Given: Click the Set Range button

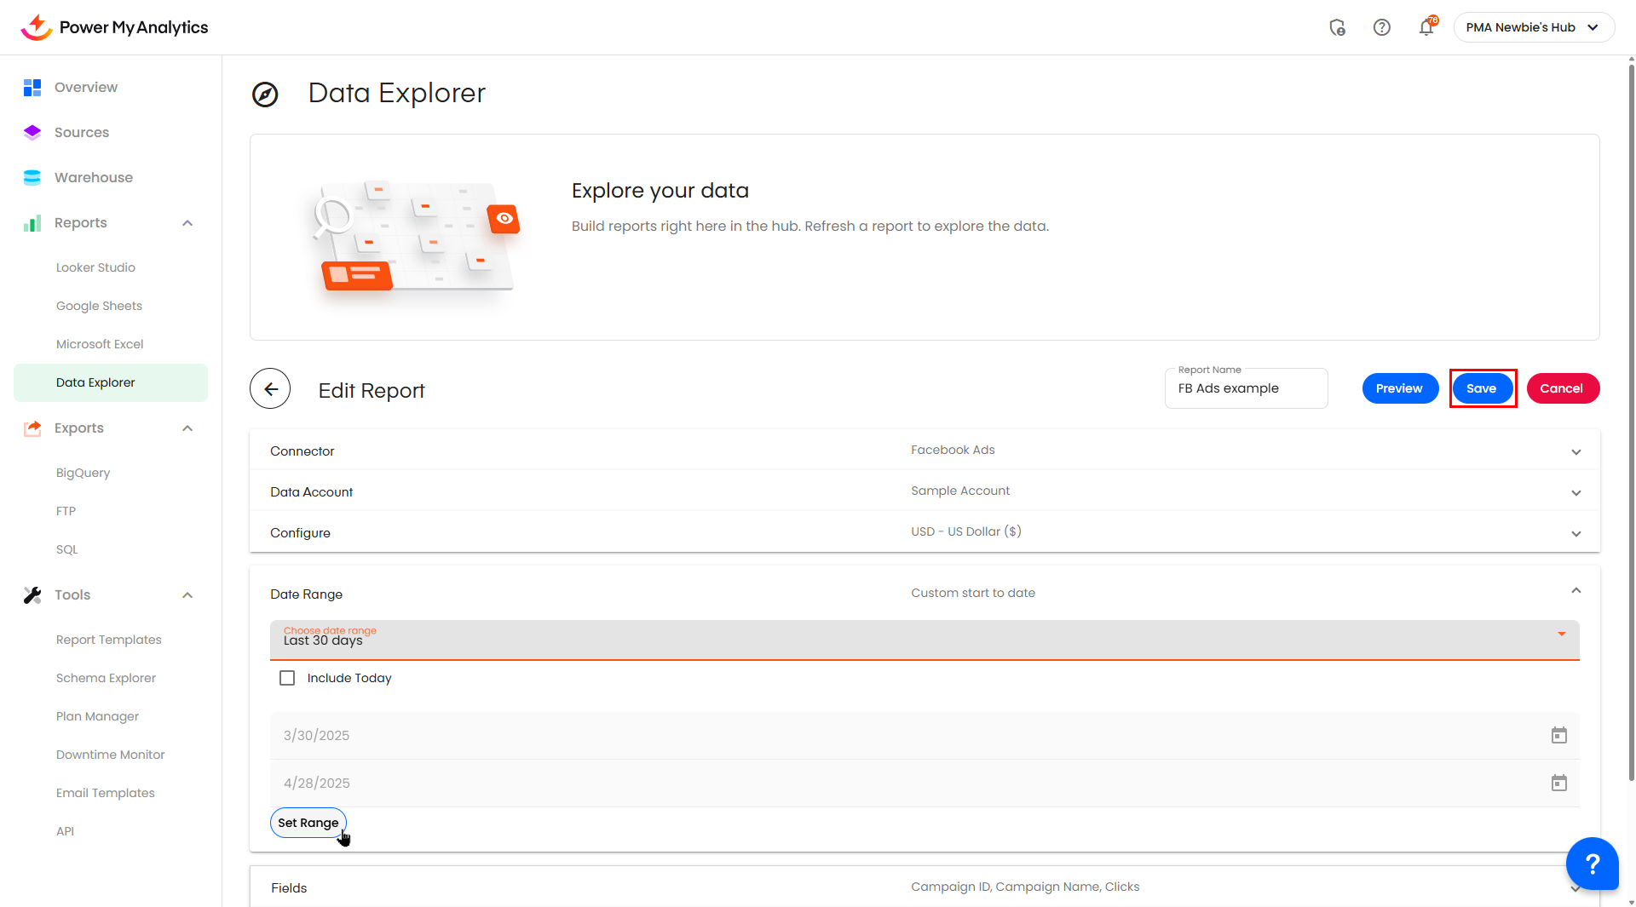Looking at the screenshot, I should point(308,823).
